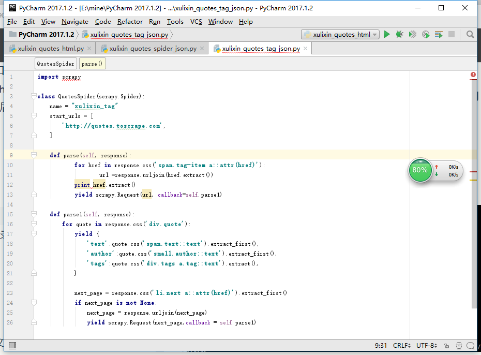Close the xulixin_quotes_spider_json.py tab
Viewport: 481px width, 355px height.
tap(202, 49)
